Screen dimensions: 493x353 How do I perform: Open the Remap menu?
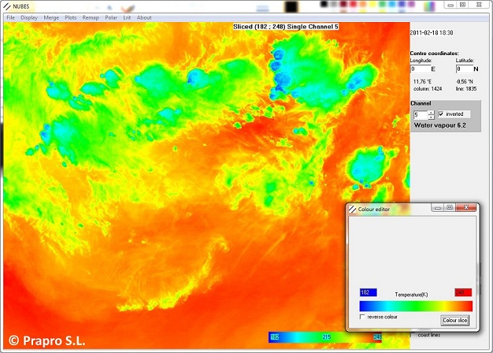tap(91, 17)
